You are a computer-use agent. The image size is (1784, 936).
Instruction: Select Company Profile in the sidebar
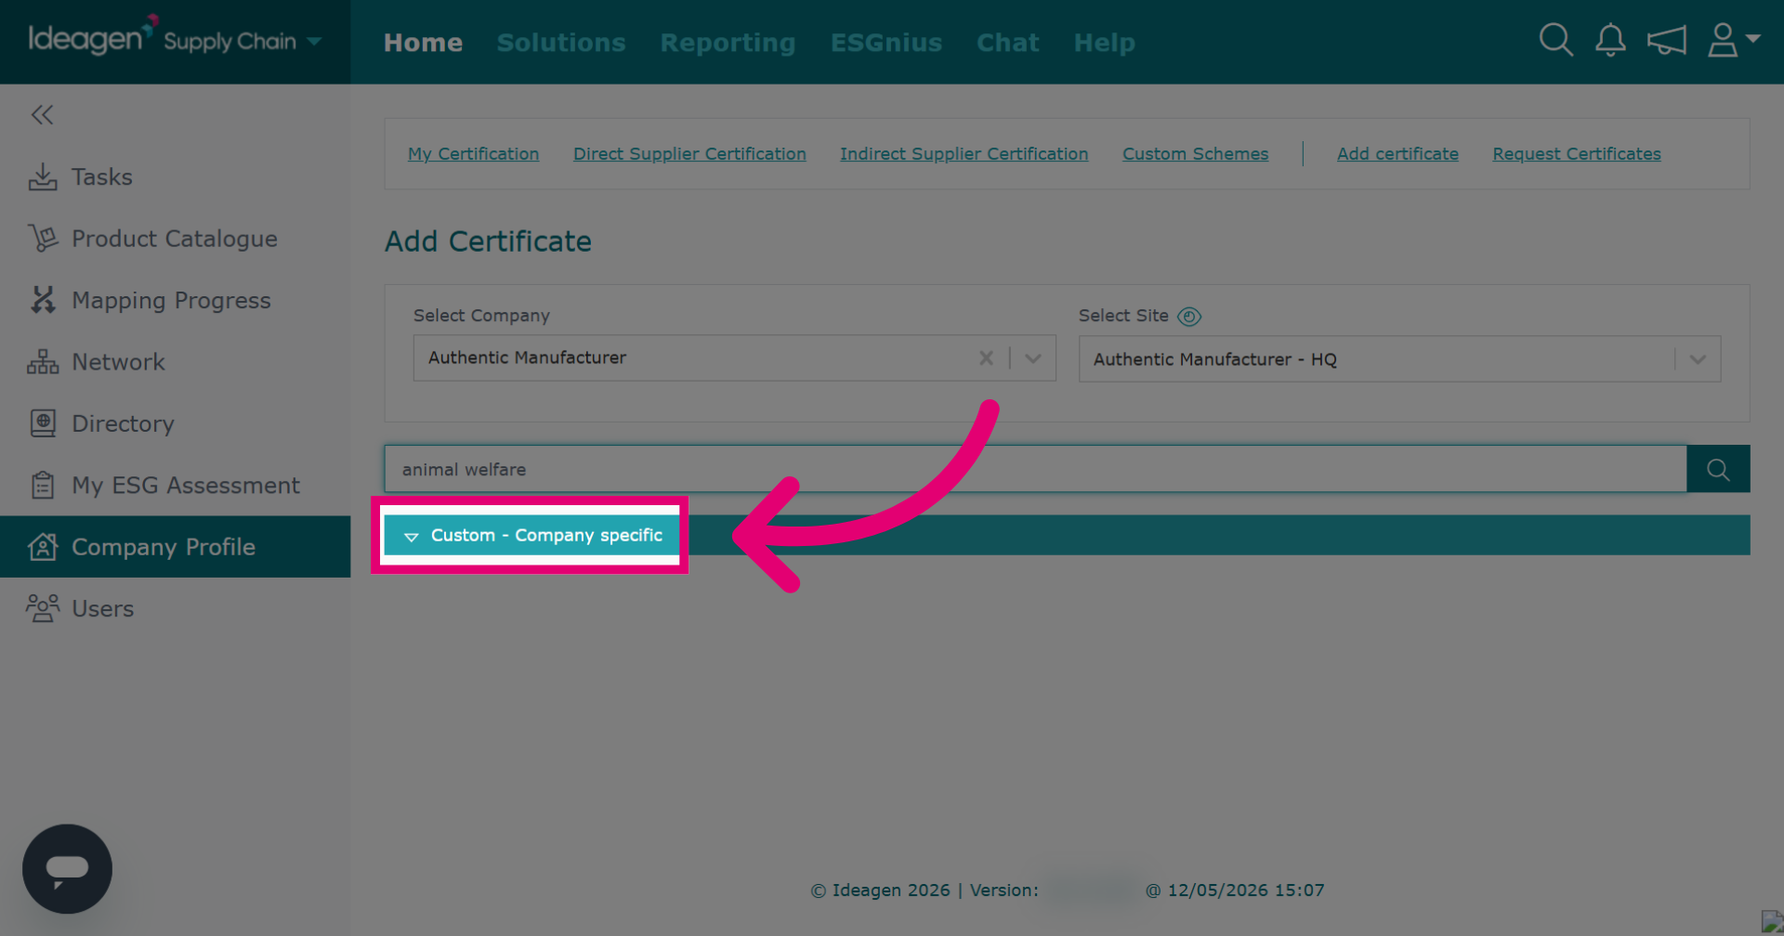(x=175, y=547)
